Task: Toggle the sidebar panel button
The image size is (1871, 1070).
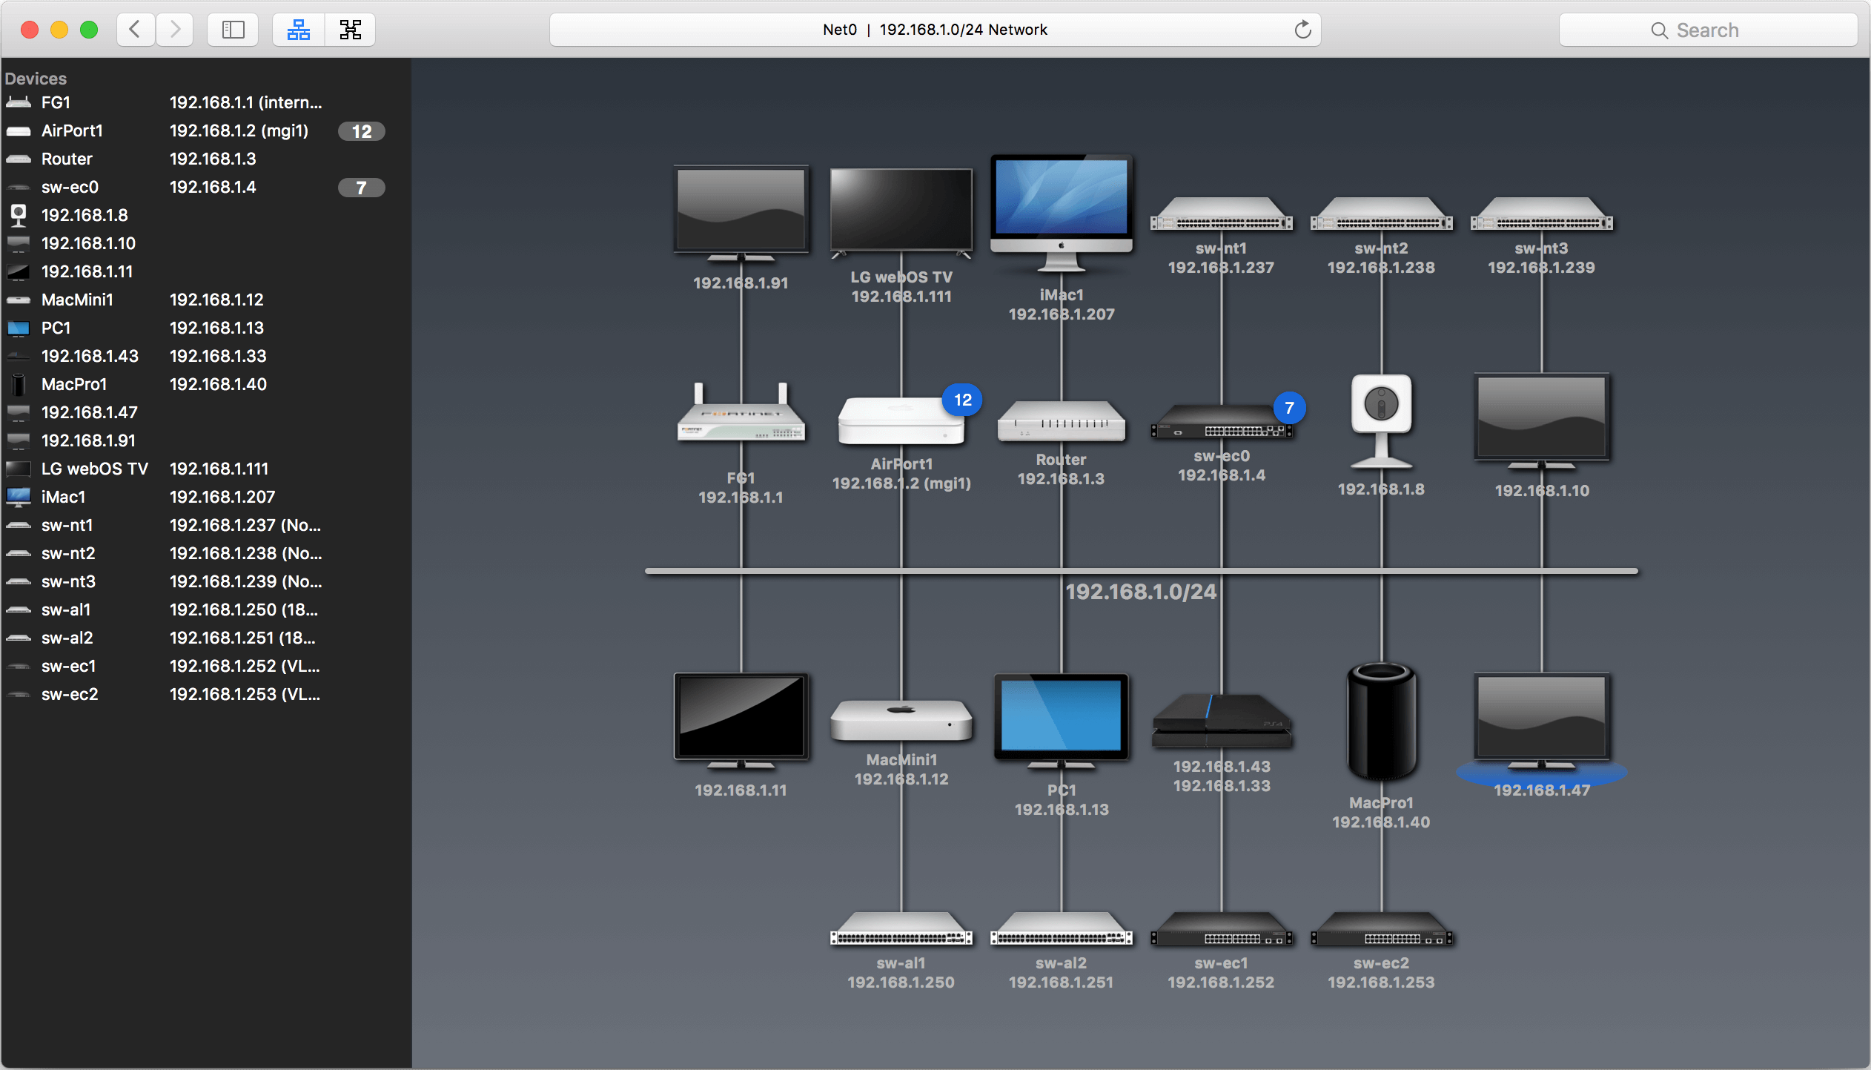Action: (x=233, y=30)
